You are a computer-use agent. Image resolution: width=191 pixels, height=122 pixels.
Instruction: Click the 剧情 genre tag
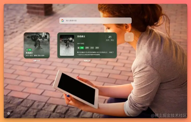[x=87, y=48]
